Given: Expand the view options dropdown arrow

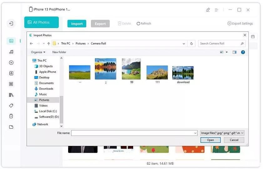Looking at the screenshot, I should pyautogui.click(x=227, y=52).
